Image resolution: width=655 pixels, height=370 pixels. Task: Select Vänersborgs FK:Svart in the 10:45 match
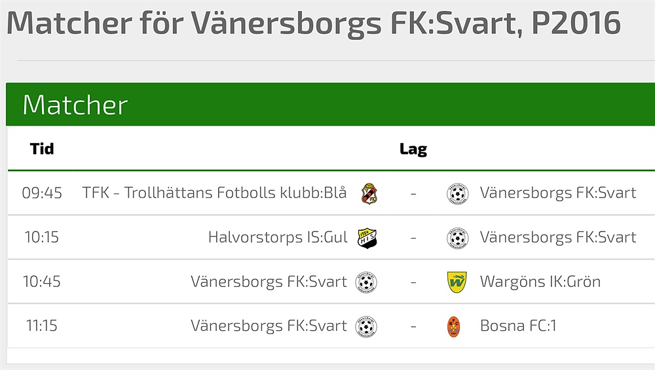pos(269,282)
